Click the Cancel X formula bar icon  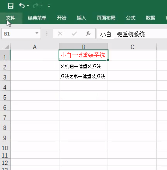point(60,34)
